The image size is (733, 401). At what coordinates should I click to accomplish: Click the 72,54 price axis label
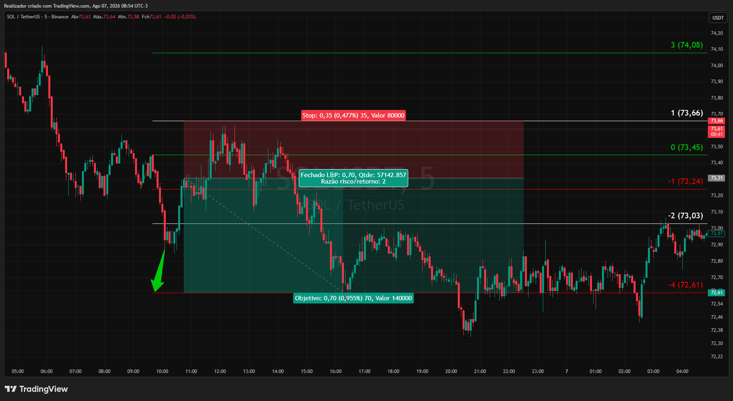(x=717, y=304)
